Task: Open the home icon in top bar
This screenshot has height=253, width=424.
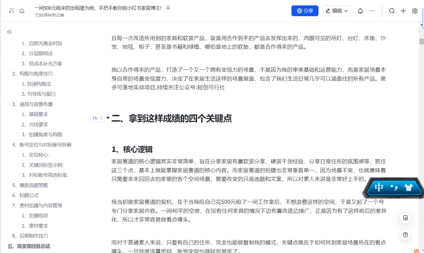Action: pyautogui.click(x=22, y=11)
